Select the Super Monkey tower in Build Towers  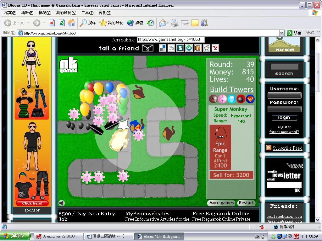pos(250,99)
